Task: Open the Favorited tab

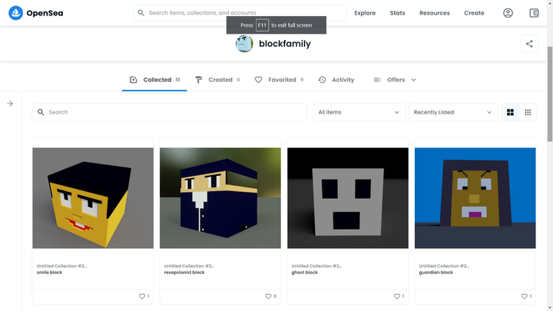Action: (x=279, y=80)
